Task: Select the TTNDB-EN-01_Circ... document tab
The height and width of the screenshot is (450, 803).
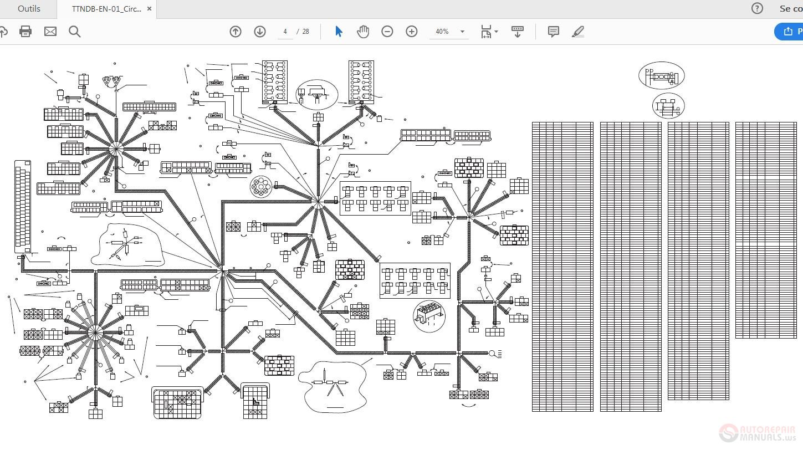Action: pyautogui.click(x=106, y=9)
